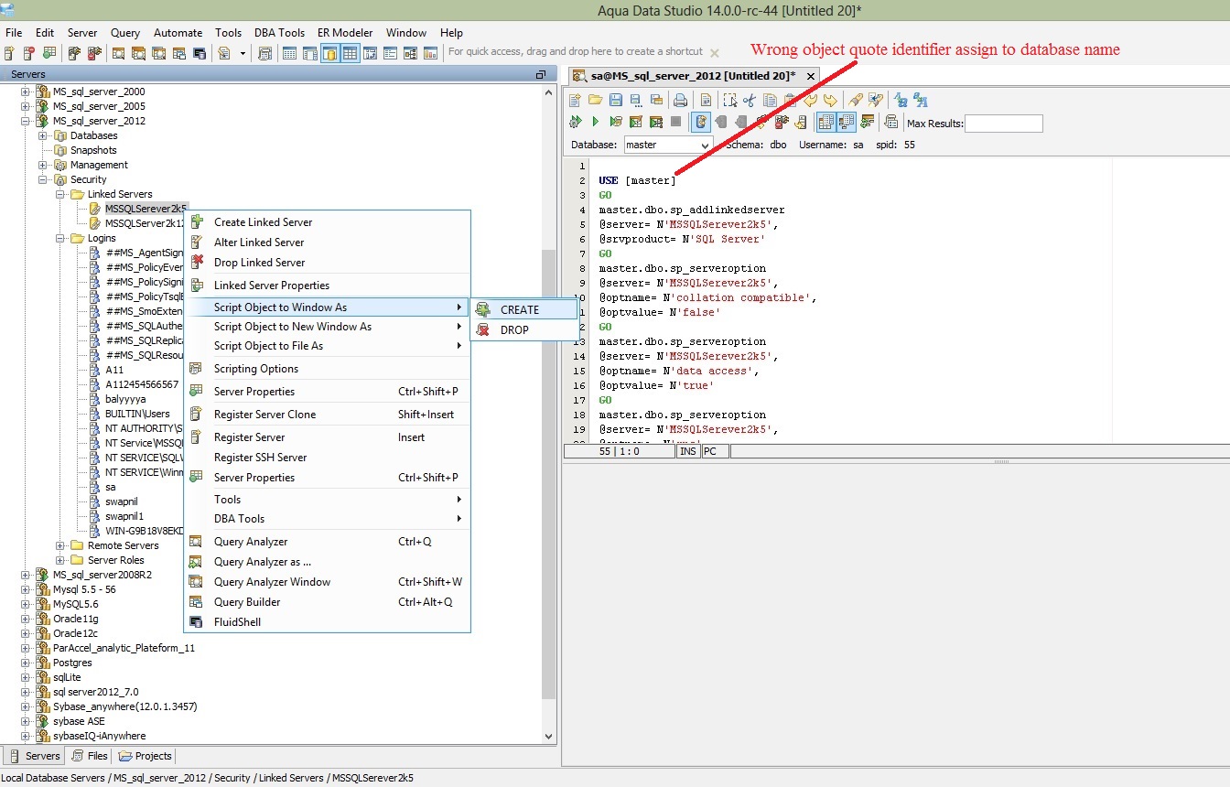This screenshot has height=787, width=1230.
Task: Click the Security folder lock icon
Action: (x=60, y=179)
